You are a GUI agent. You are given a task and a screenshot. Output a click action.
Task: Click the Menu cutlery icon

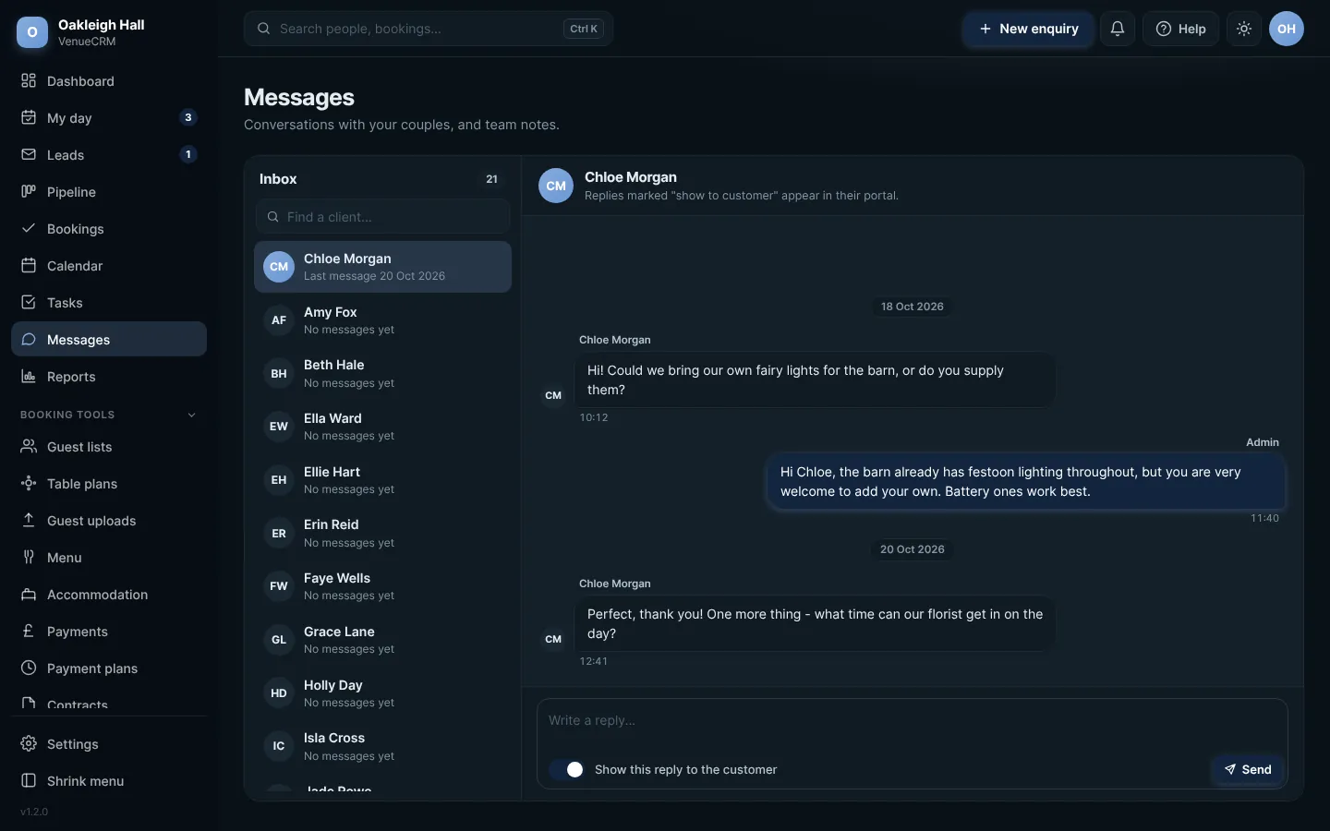[x=29, y=557]
